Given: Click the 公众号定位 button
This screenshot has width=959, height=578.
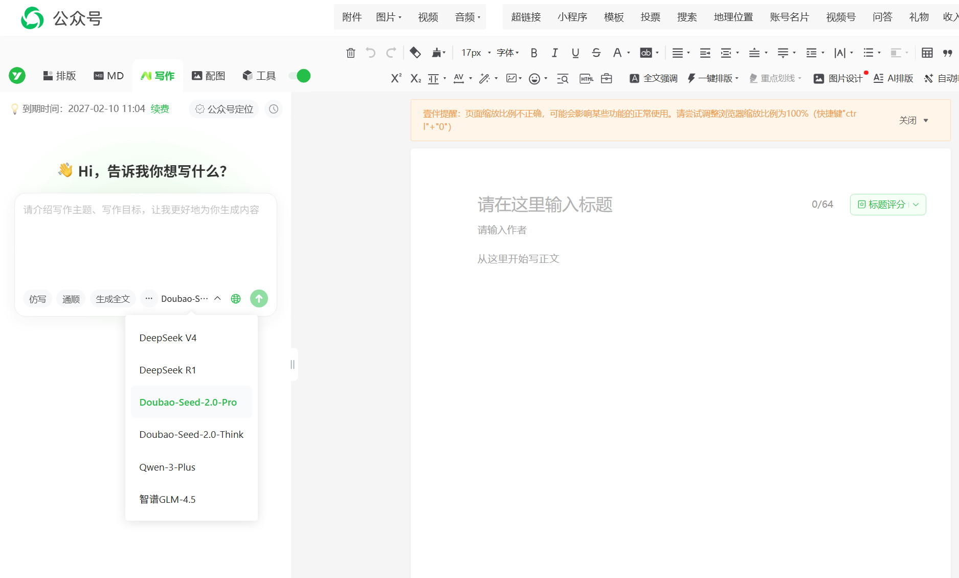Looking at the screenshot, I should 224,109.
